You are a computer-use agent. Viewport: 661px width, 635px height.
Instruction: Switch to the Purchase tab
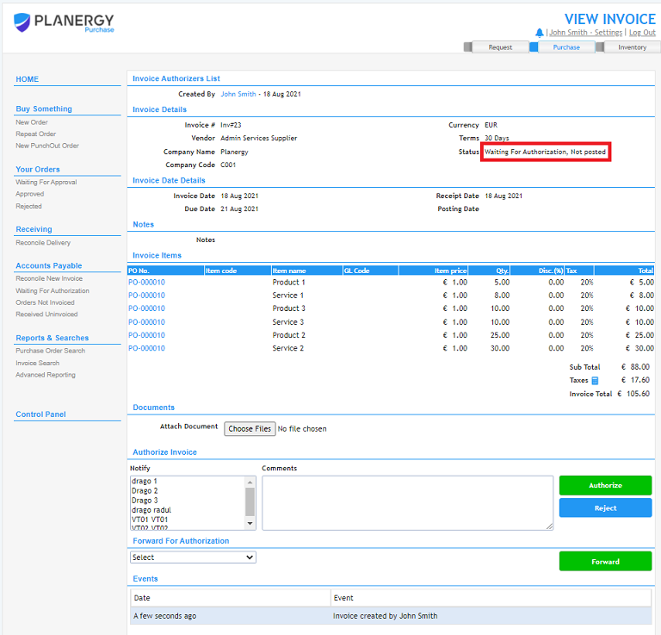coord(566,47)
